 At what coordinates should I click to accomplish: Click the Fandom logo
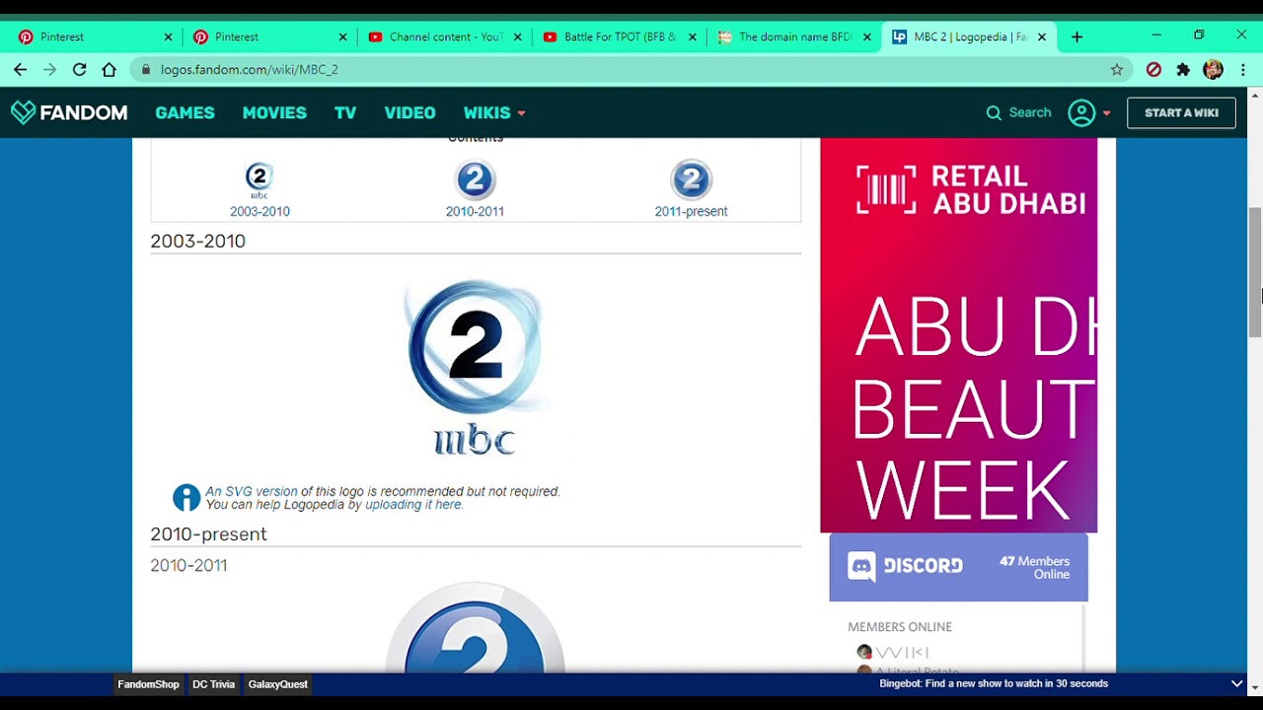tap(69, 112)
